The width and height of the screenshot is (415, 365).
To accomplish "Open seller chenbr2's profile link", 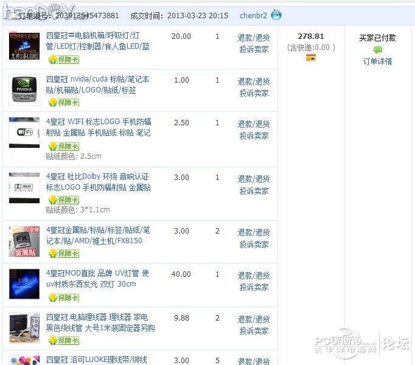I will pyautogui.click(x=253, y=15).
